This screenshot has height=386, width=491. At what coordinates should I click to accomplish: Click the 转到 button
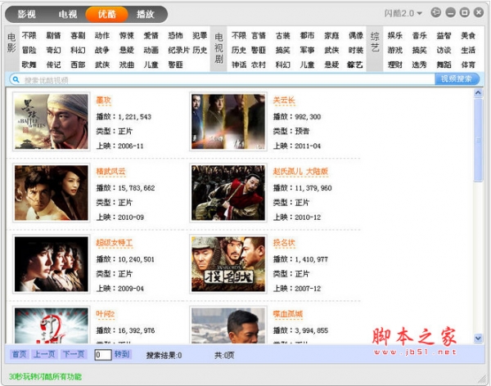pos(122,354)
